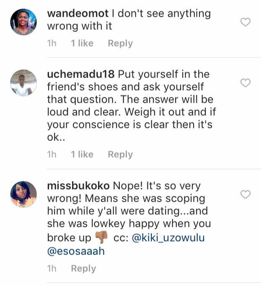Open wandeomot's profile picture
The image size is (261, 286).
[x=23, y=22]
